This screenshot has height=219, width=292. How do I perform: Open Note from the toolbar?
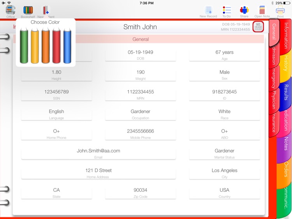pos(262,10)
